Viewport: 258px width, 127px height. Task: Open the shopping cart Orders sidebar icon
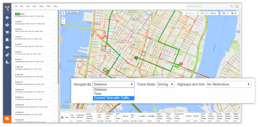(x=7, y=33)
